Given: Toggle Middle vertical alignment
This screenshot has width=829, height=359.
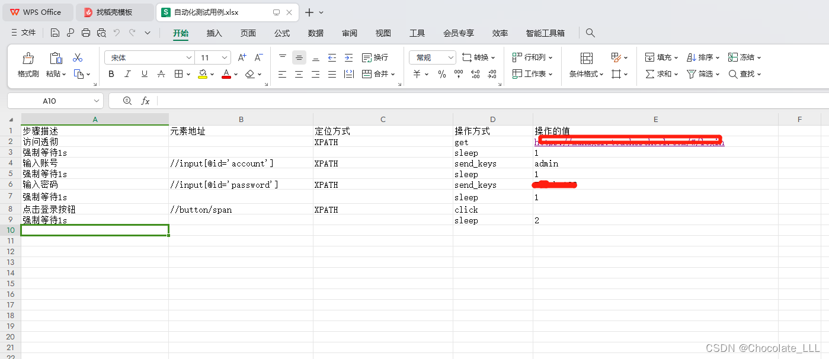Looking at the screenshot, I should point(299,57).
